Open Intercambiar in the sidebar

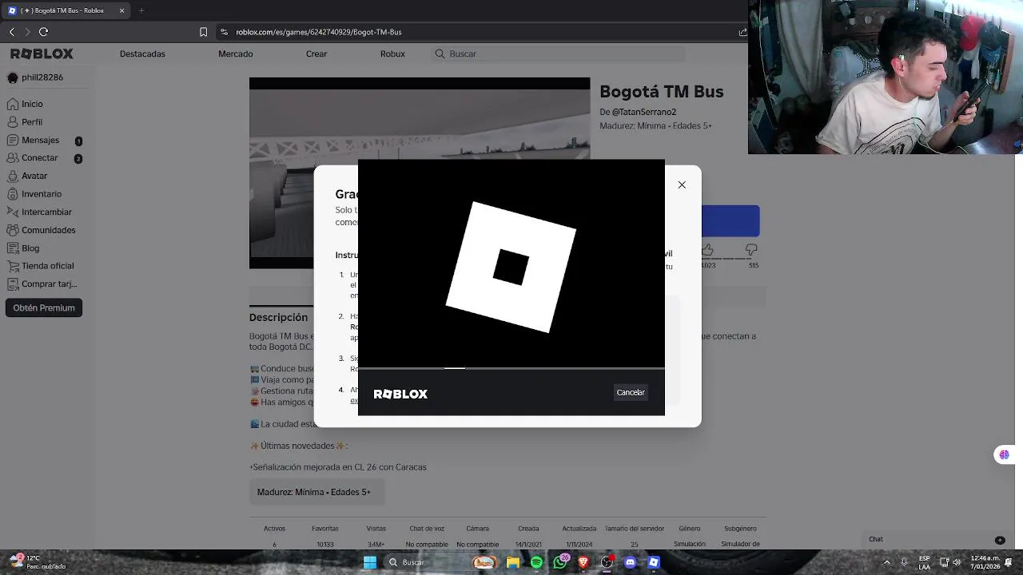coord(46,212)
